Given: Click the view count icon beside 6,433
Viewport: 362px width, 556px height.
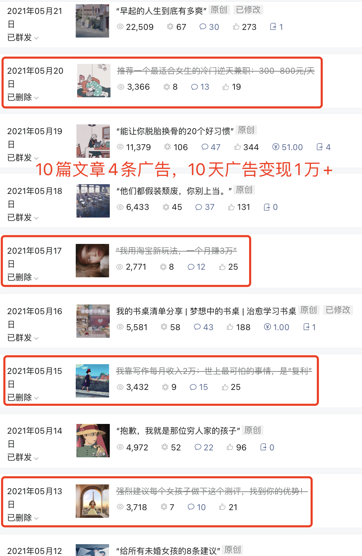Looking at the screenshot, I should point(120,207).
